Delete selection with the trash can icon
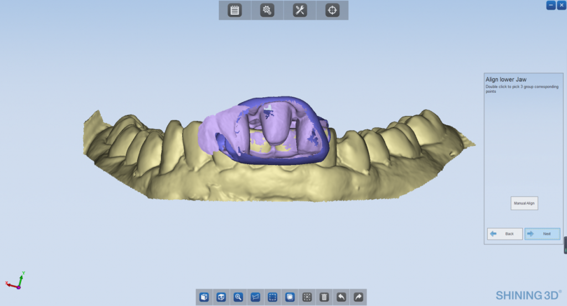The image size is (567, 306). pyautogui.click(x=324, y=297)
